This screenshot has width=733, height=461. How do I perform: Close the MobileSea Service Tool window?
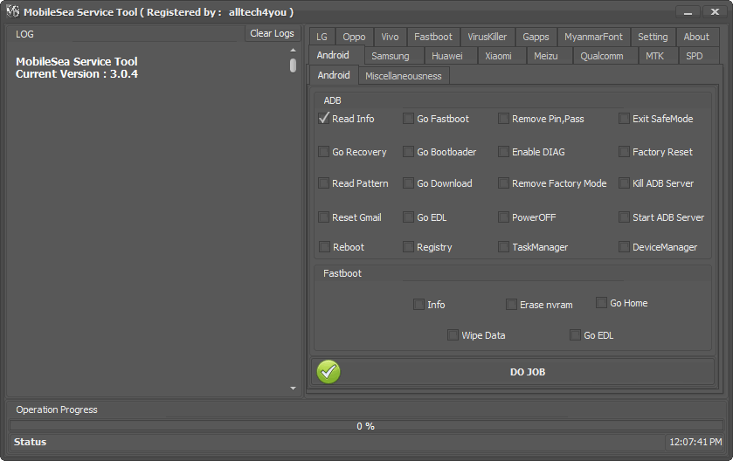(x=715, y=12)
